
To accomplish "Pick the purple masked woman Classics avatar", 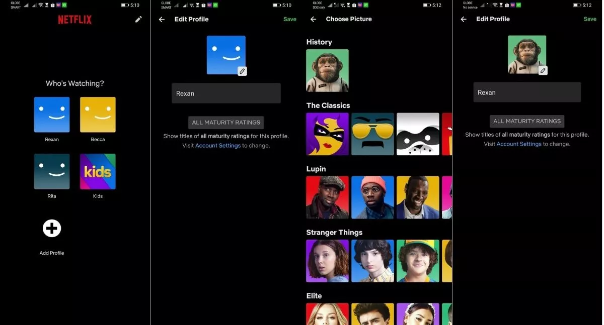I will 327,134.
